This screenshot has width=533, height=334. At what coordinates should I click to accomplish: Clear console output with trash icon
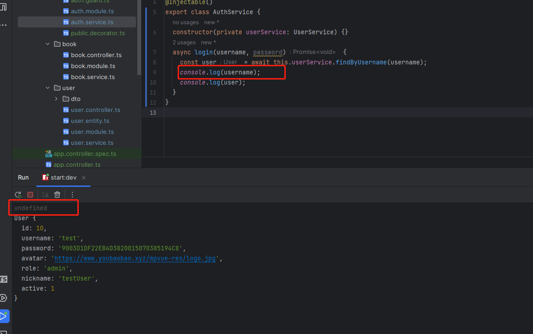click(x=57, y=195)
